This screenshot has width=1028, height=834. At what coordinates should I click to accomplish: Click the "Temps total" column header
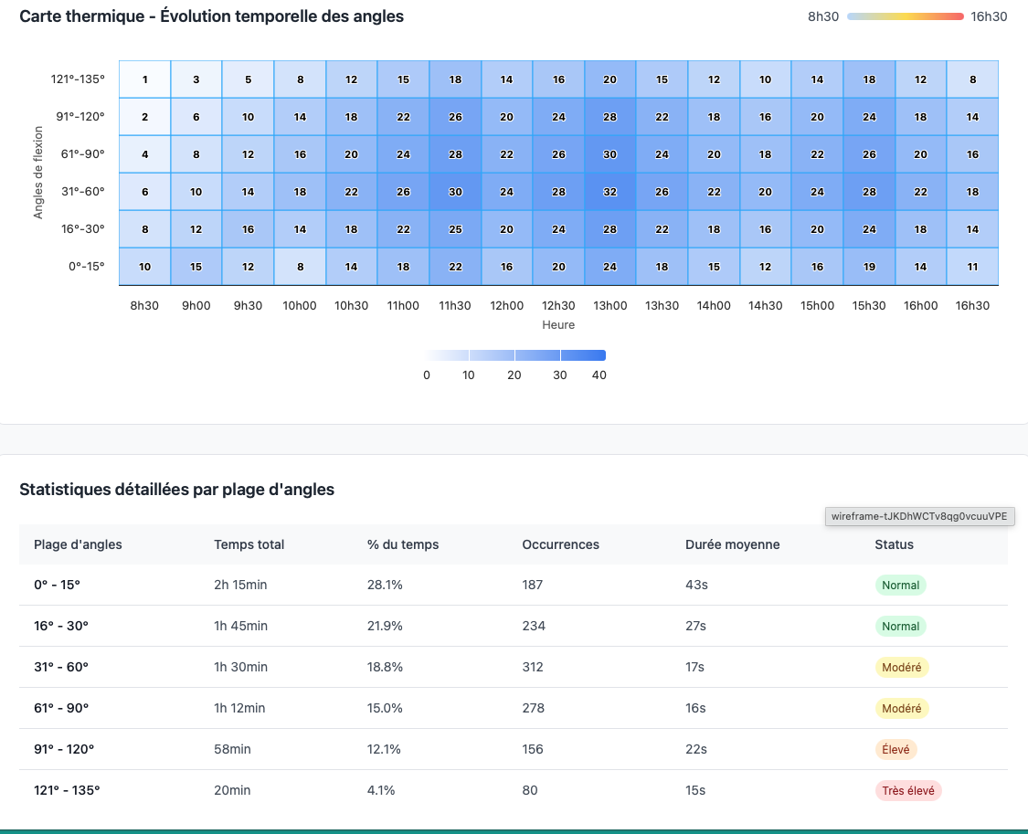249,544
